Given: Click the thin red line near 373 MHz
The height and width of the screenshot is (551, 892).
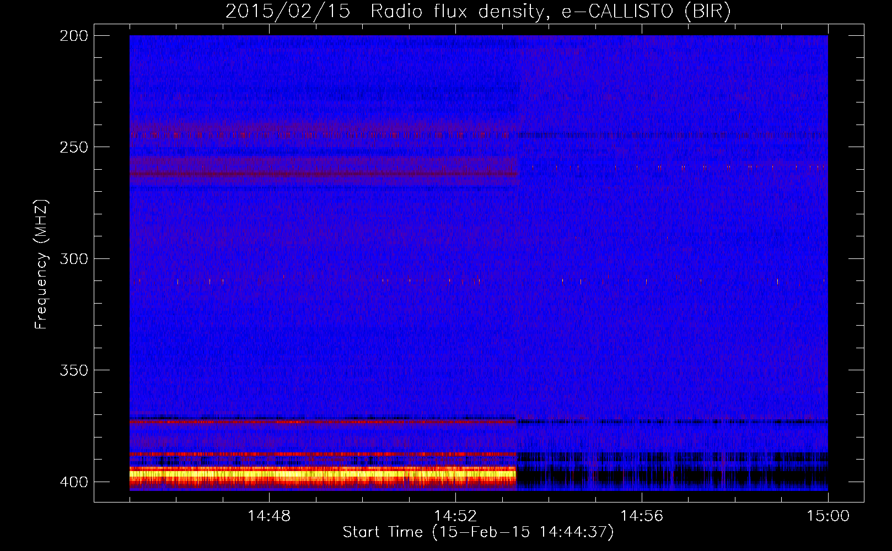Looking at the screenshot, I should pyautogui.click(x=323, y=422).
